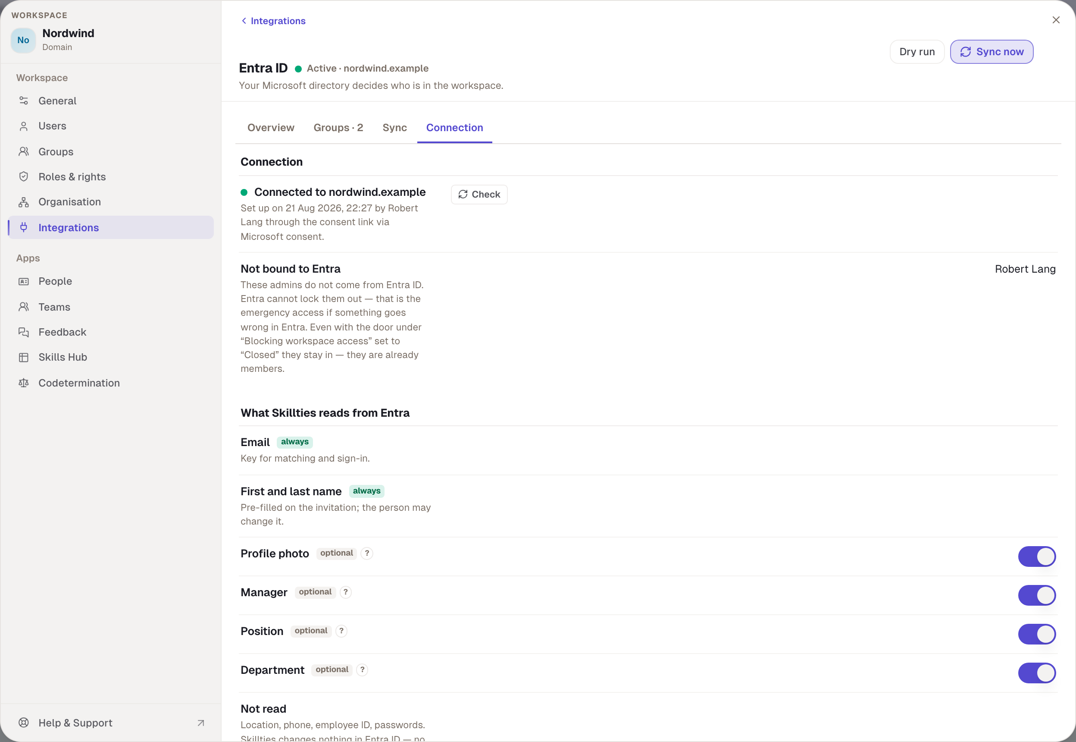
Task: Open the Feedback chat bubbles icon
Action: pos(24,332)
